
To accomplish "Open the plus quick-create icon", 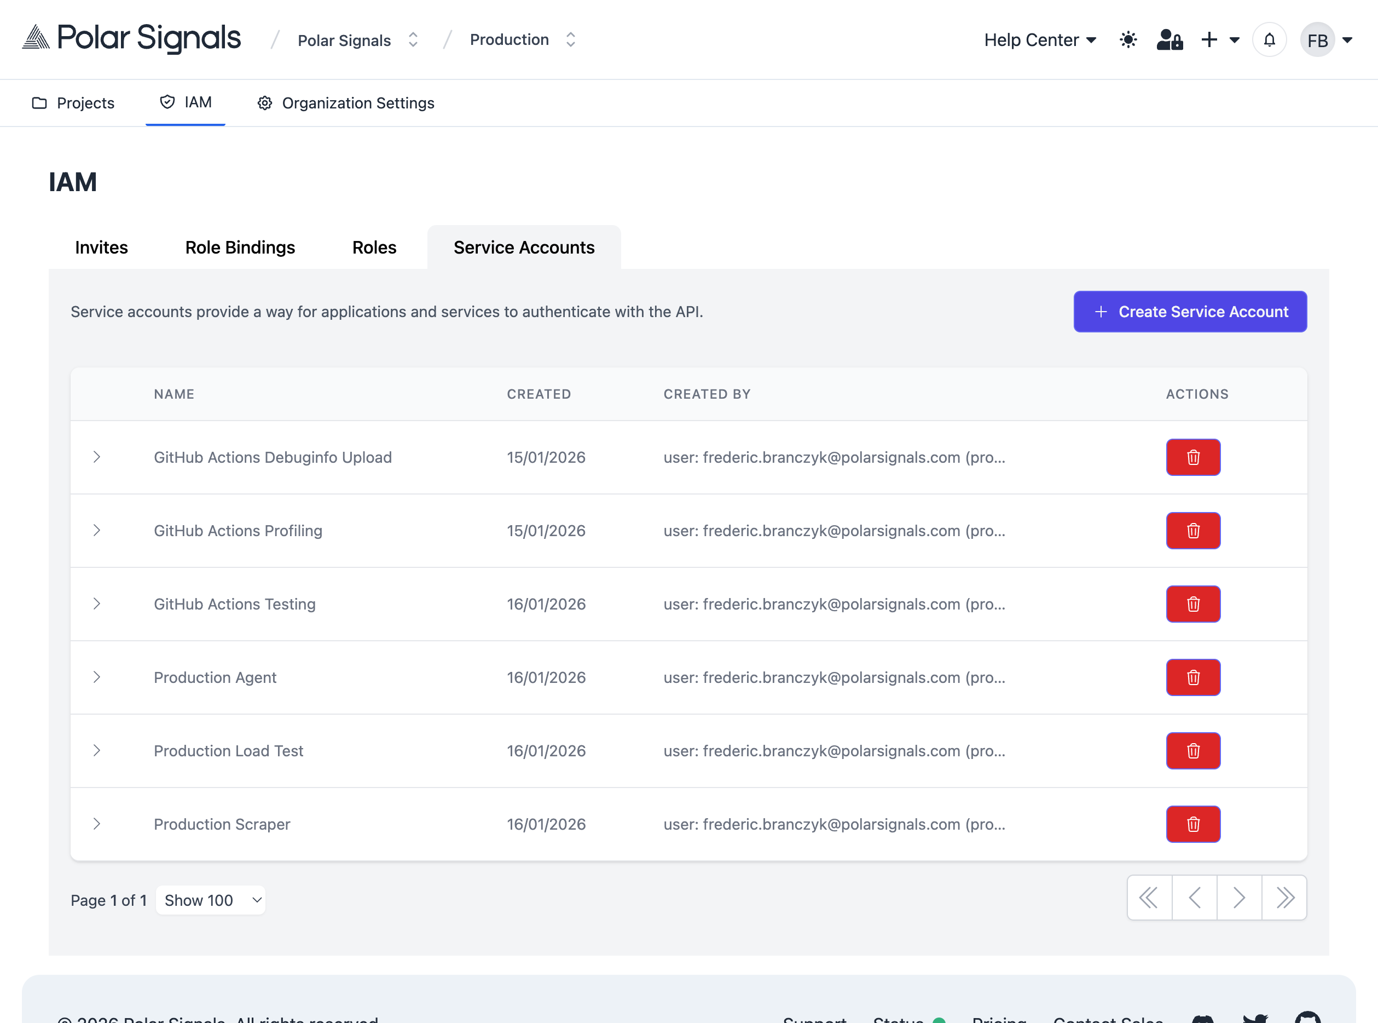I will [1208, 39].
